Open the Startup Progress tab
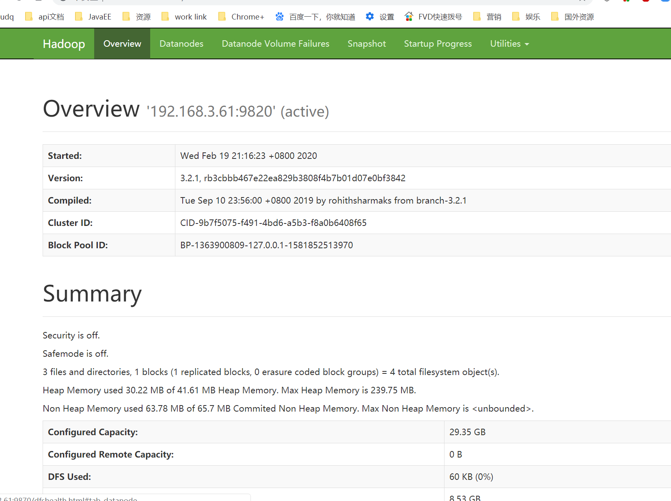The height and width of the screenshot is (501, 671). [x=438, y=43]
